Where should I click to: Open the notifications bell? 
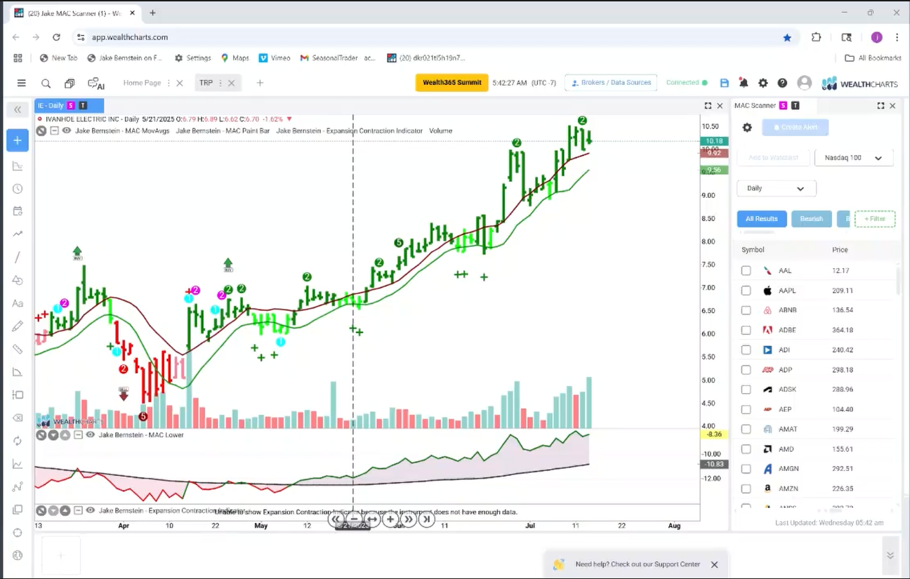pos(744,83)
